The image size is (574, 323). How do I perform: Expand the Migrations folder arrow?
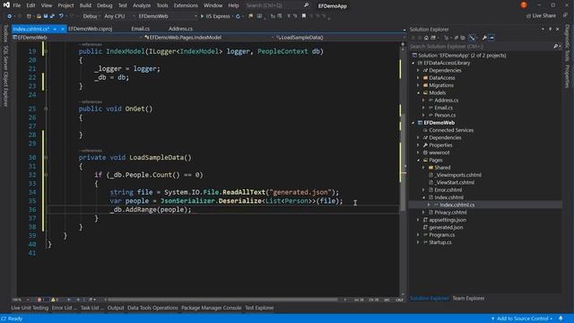coord(419,85)
